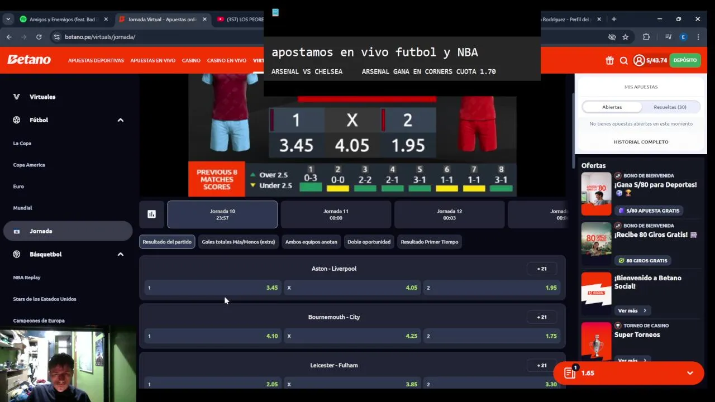Screen dimensions: 715x402
Task: Open Chrome three-dot menu
Action: [x=698, y=37]
